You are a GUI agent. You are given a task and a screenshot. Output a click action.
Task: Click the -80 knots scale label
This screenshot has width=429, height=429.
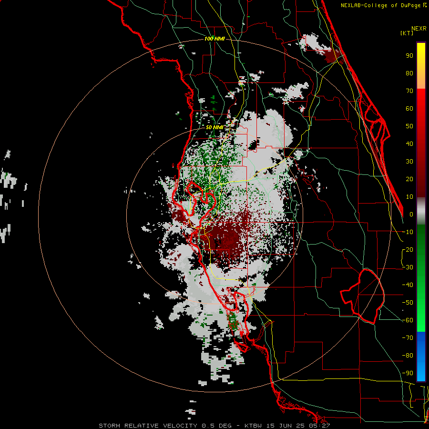click(408, 356)
